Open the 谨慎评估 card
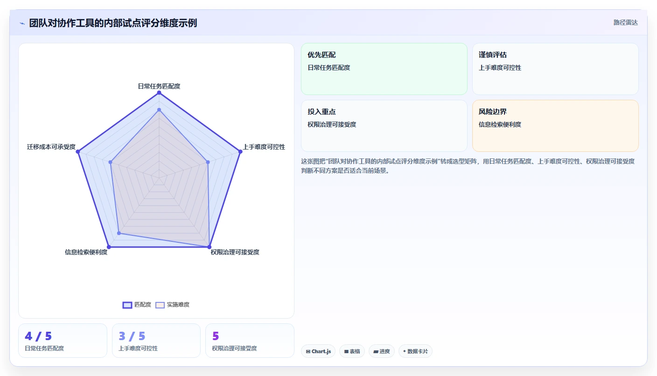 [555, 69]
